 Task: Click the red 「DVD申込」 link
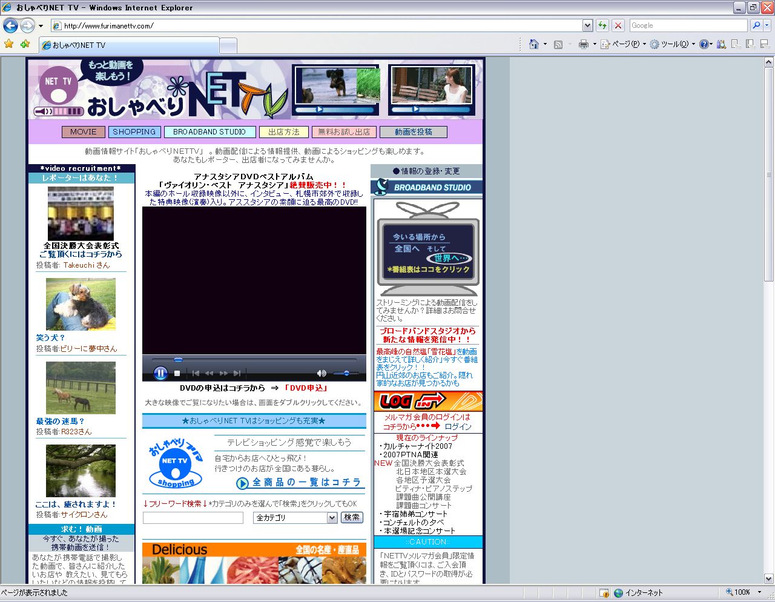tap(306, 388)
